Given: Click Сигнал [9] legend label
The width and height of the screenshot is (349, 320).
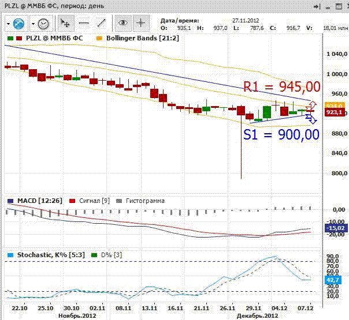Looking at the screenshot, I should point(95,201).
